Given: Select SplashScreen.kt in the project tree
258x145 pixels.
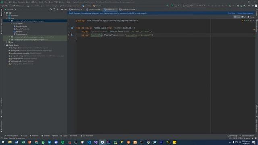Looking at the screenshot, I should pyautogui.click(x=20, y=34).
